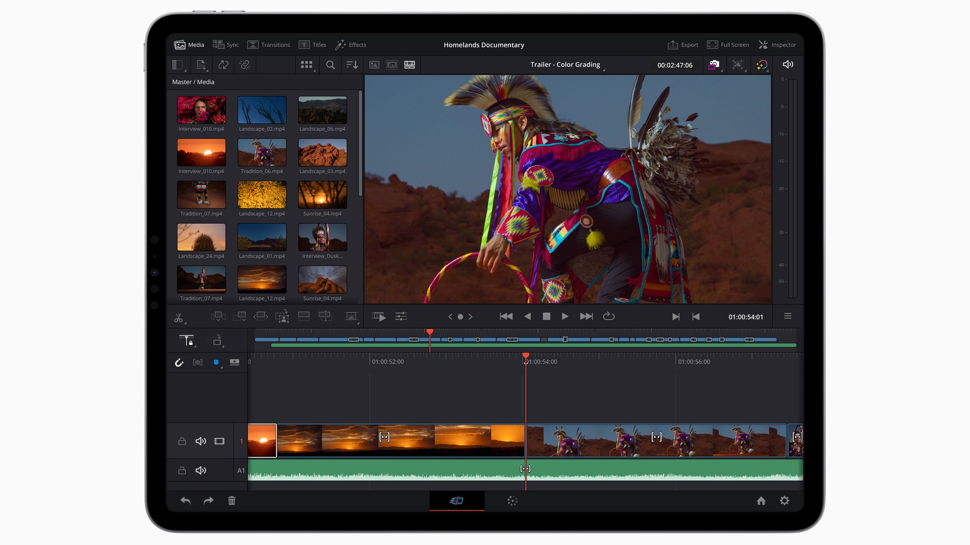Click the Export button
Screen dimensions: 970x545
coord(683,44)
